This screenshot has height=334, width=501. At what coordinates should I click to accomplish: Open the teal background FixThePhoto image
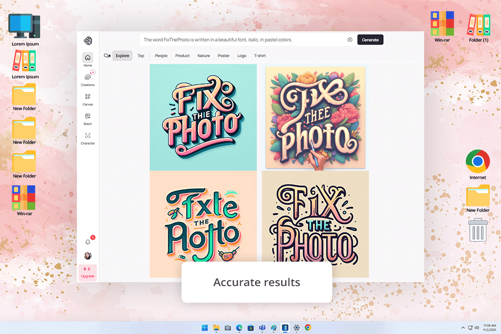pos(203,117)
